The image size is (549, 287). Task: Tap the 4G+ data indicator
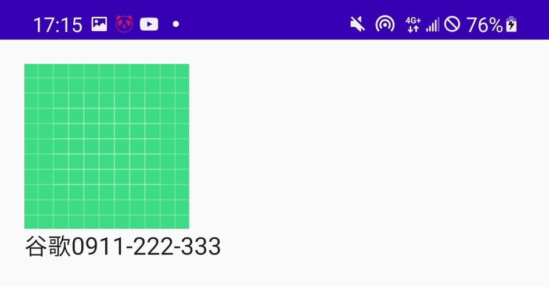[413, 24]
